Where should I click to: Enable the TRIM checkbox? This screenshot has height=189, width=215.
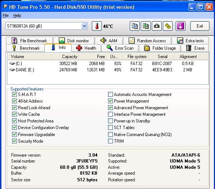point(110,141)
